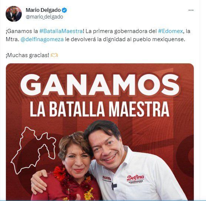Follow the #BatallaMaestra hashtag link
Image resolution: width=206 pixels, height=201 pixels.
coord(61,31)
